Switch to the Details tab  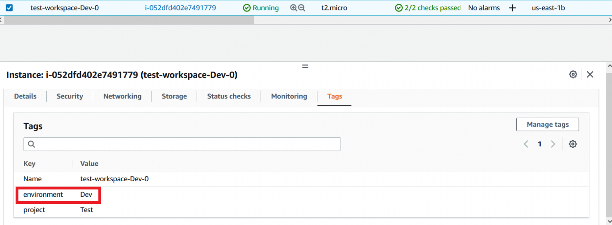coord(25,96)
